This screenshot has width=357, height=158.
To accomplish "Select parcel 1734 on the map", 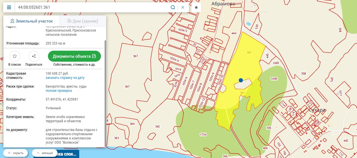I will tap(203, 135).
